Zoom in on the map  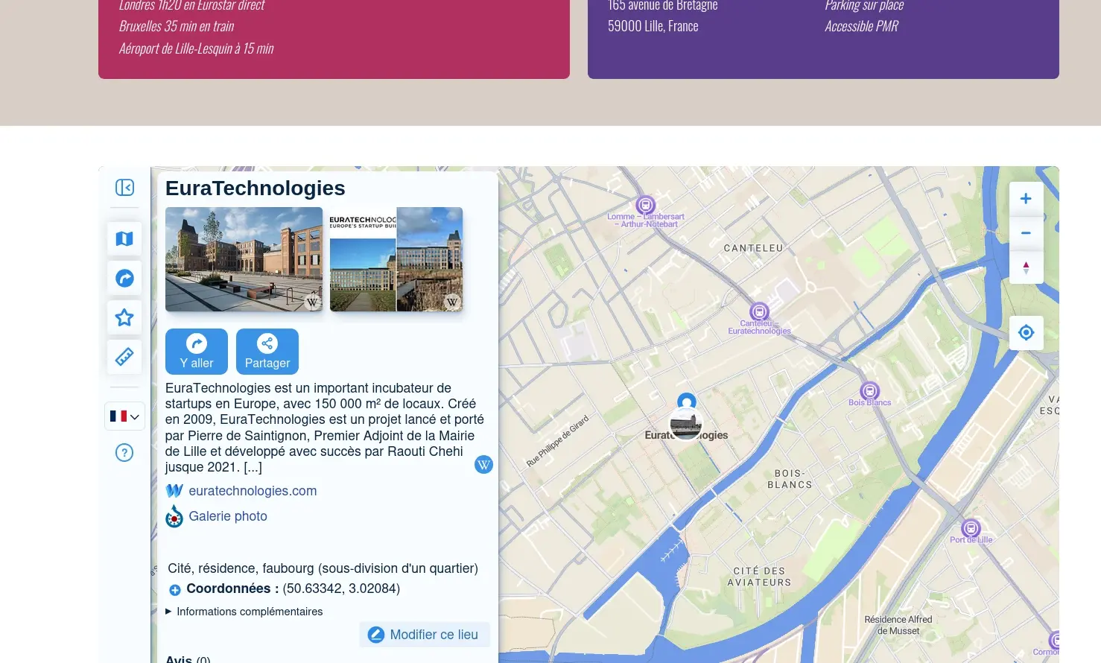coord(1026,198)
